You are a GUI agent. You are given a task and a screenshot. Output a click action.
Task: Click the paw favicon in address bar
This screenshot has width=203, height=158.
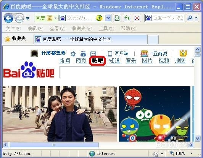click(63, 18)
